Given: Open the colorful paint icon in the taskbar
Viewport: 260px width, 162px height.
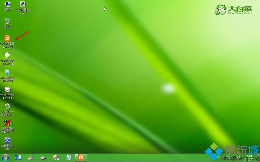Looking at the screenshot, I should coord(56,158).
